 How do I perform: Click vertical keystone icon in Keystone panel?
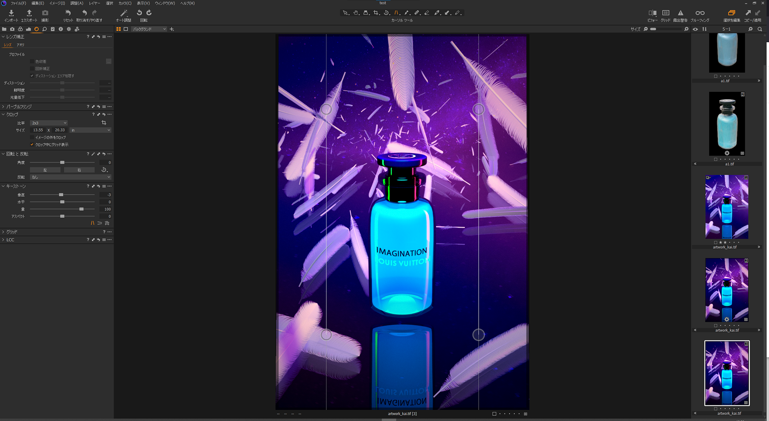tap(93, 223)
